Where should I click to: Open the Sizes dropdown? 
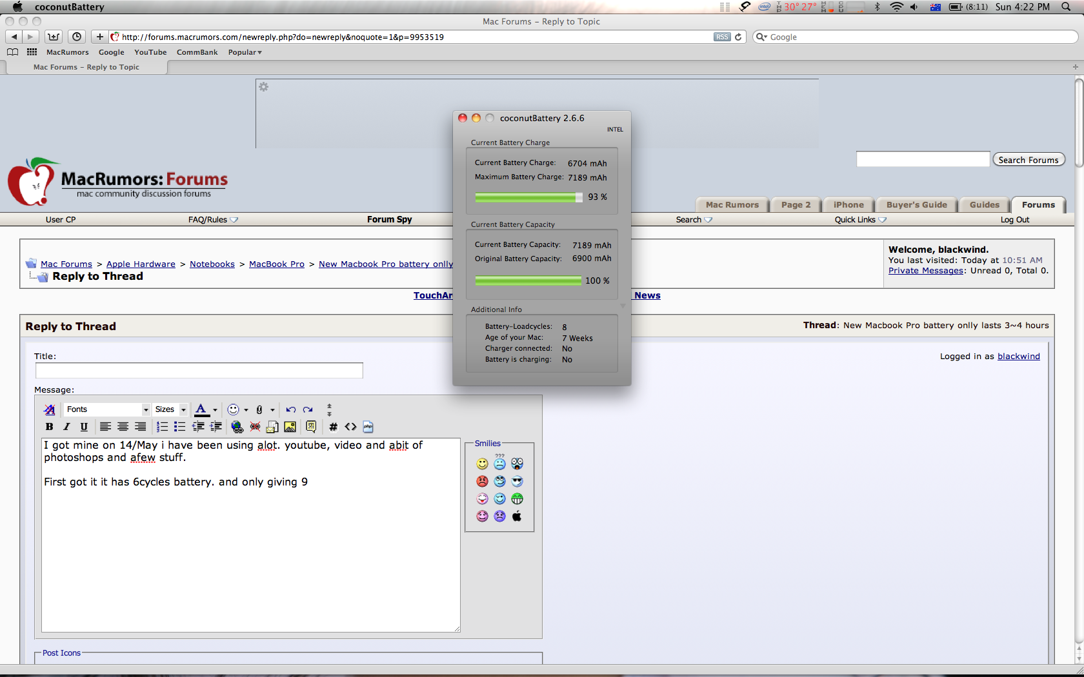(x=170, y=409)
